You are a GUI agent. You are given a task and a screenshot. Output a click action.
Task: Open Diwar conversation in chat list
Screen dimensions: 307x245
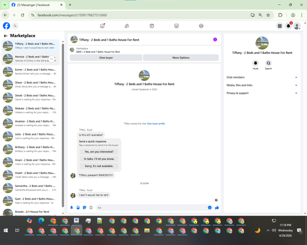click(31, 85)
